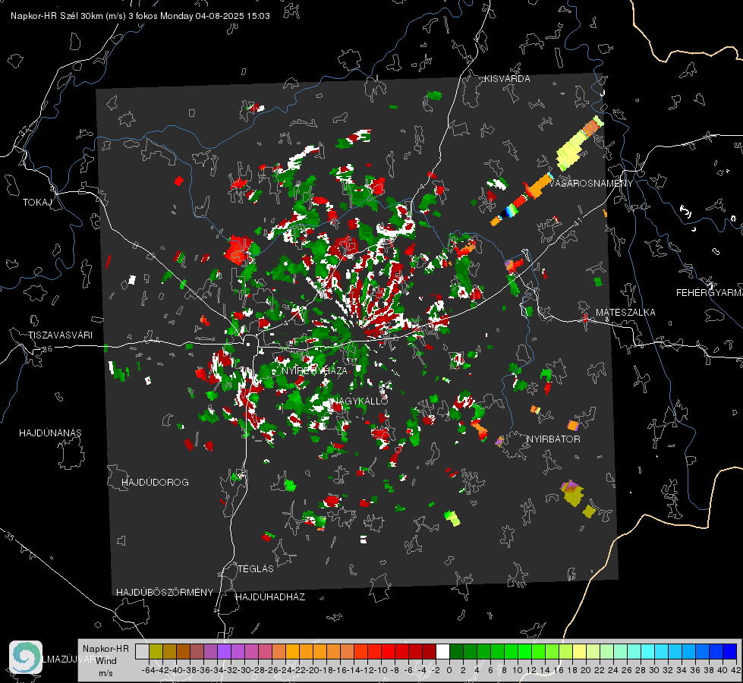Click the cyan swatch between 28 and 30
This screenshot has width=743, height=683.
pyautogui.click(x=647, y=652)
